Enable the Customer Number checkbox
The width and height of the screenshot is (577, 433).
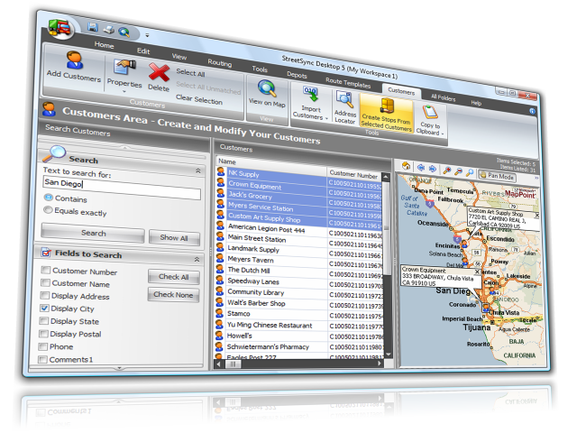(x=44, y=271)
